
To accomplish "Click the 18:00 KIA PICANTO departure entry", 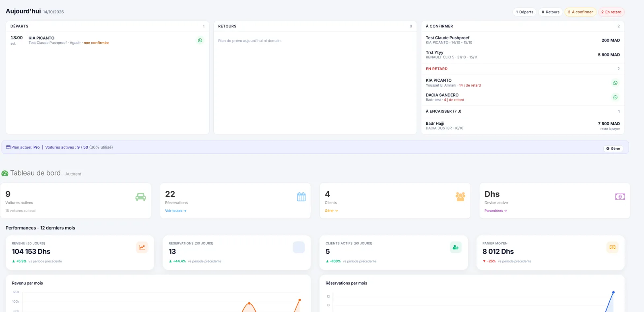I will point(107,40).
